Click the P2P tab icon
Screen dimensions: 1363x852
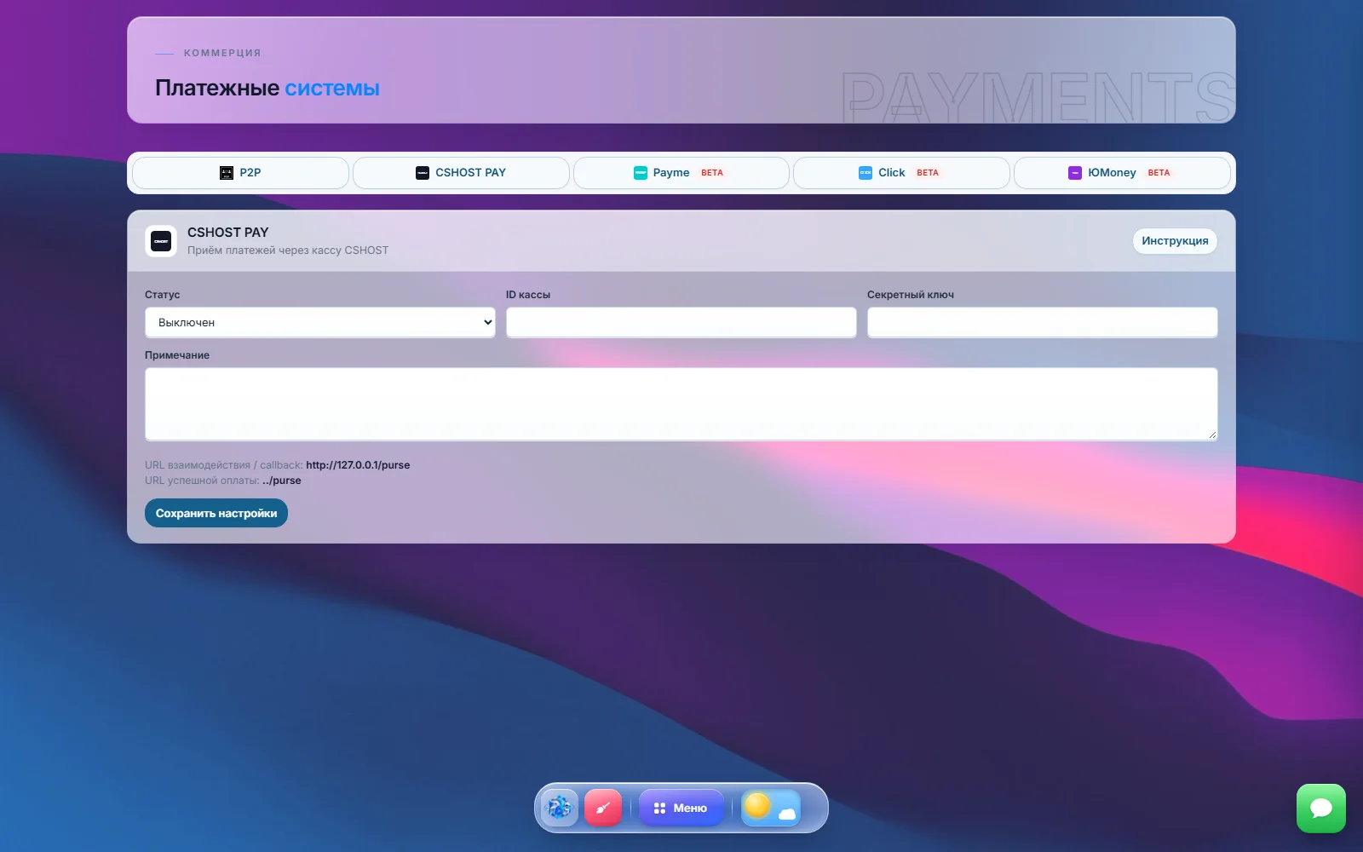click(x=227, y=173)
